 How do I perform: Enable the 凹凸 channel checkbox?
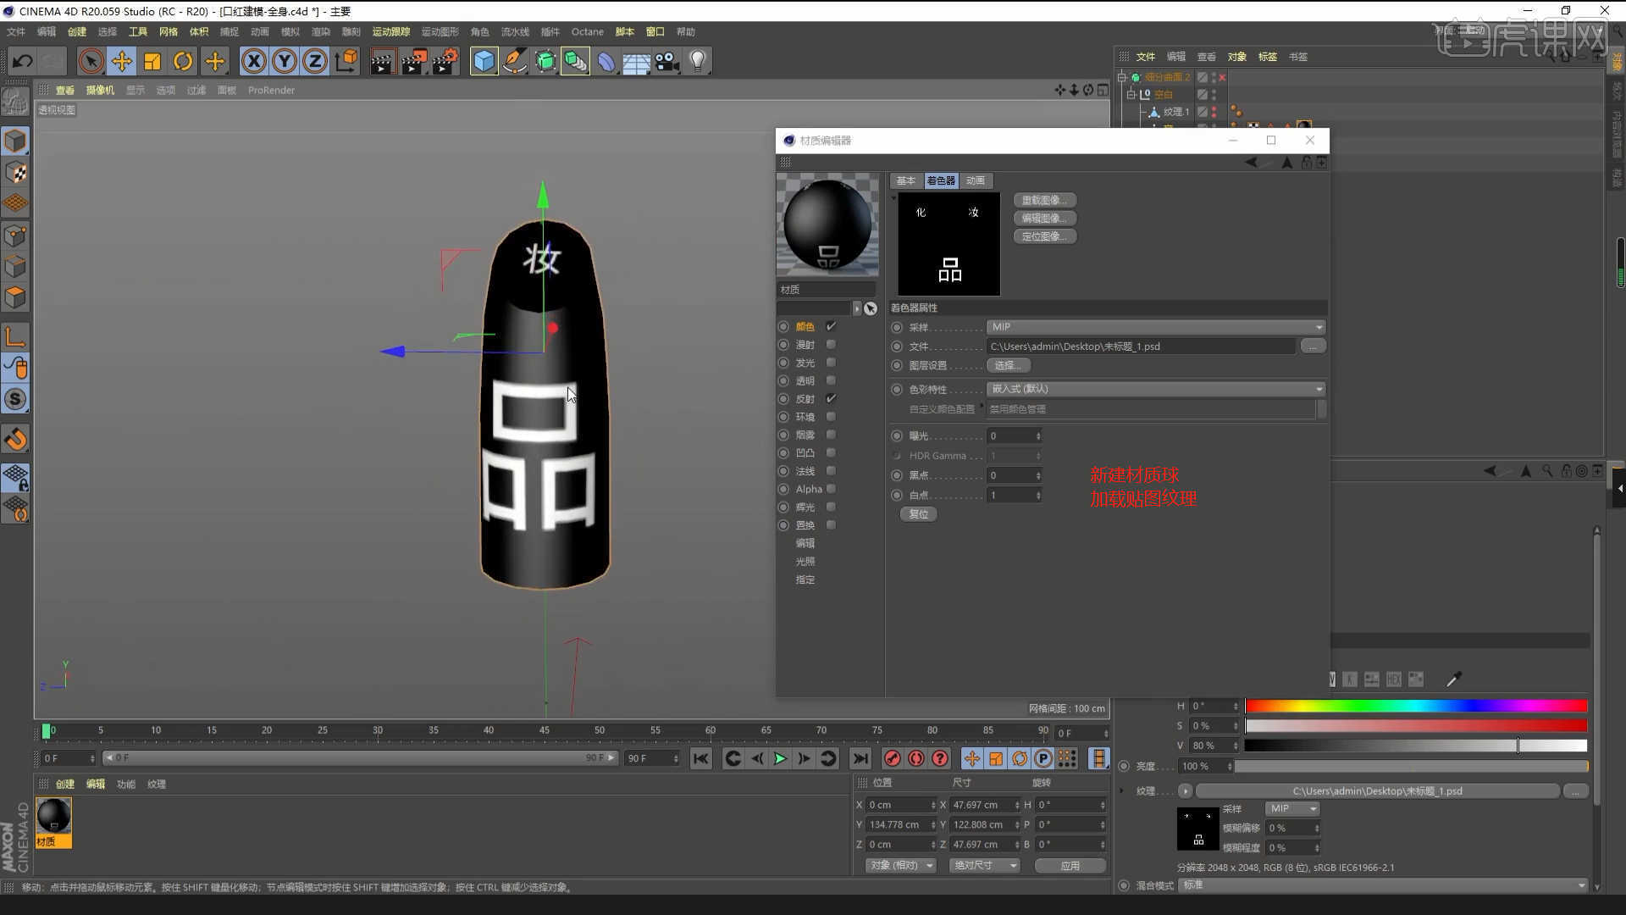831,452
